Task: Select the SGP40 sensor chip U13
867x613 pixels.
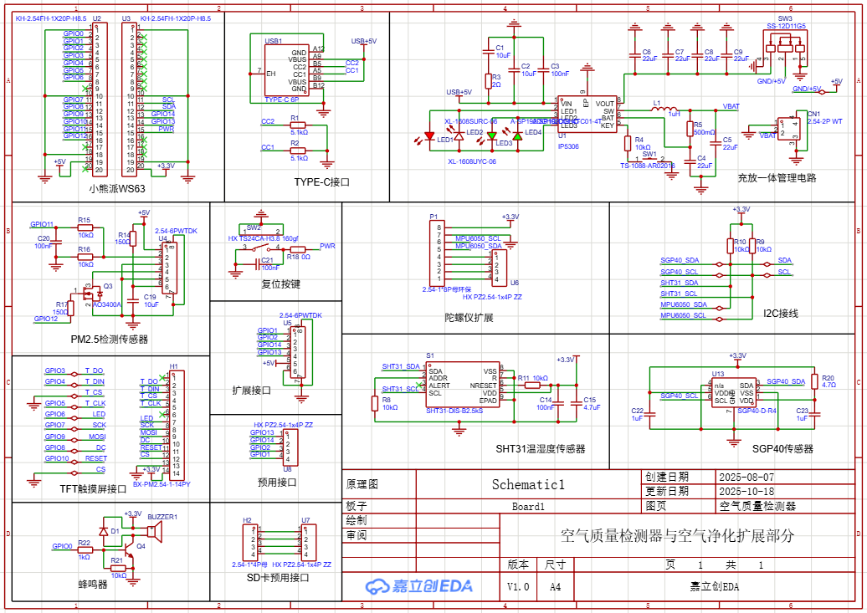Action: 733,392
